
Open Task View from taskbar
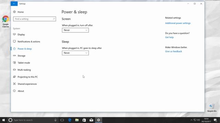[x=62, y=120]
